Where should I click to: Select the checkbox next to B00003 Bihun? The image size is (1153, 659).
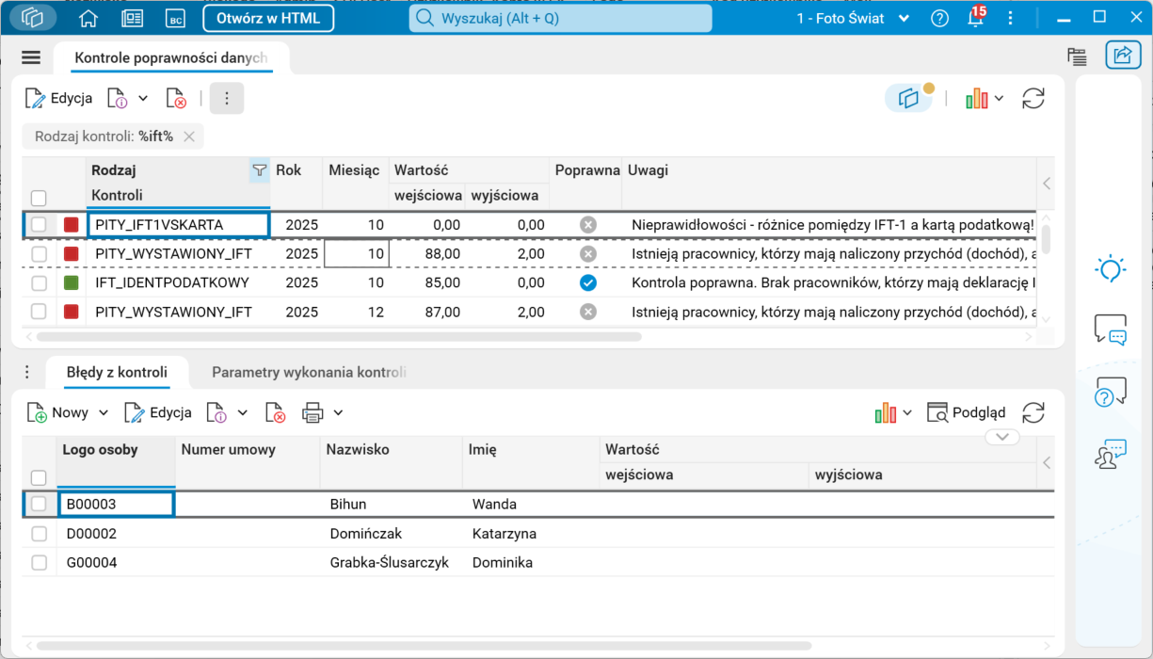point(39,505)
